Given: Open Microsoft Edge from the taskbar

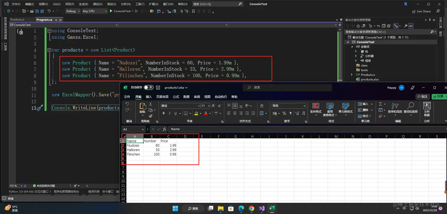Looking at the screenshot, I should pyautogui.click(x=241, y=208).
